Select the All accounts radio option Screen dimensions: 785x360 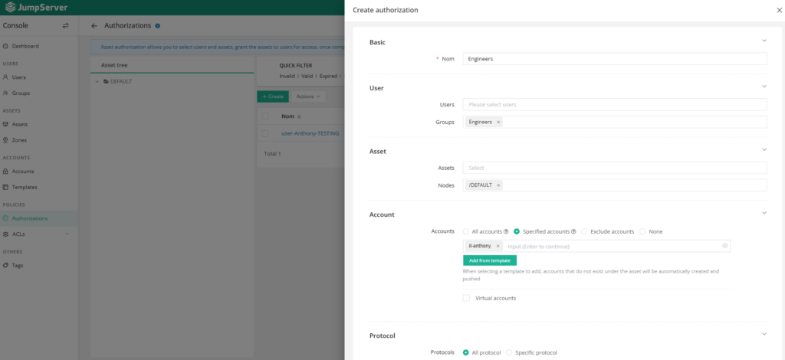[466, 231]
